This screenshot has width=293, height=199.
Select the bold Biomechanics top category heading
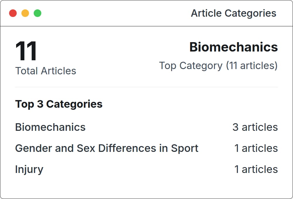[x=234, y=47]
